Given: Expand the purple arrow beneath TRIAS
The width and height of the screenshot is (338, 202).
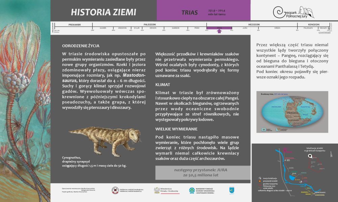Looking at the screenshot, I should click(220, 31).
